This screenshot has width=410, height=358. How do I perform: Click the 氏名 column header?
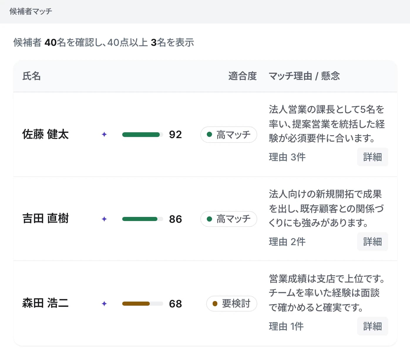pyautogui.click(x=31, y=76)
